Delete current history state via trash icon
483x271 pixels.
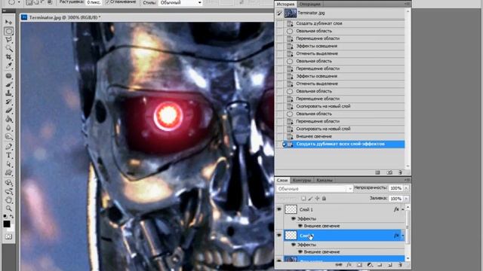(x=400, y=172)
